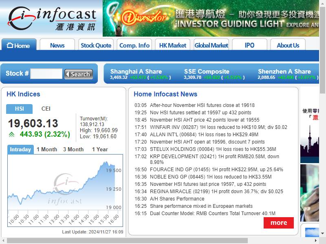This screenshot has width=326, height=244.
Task: Click the horizontal scrollbar thumb
Action: click(127, 241)
